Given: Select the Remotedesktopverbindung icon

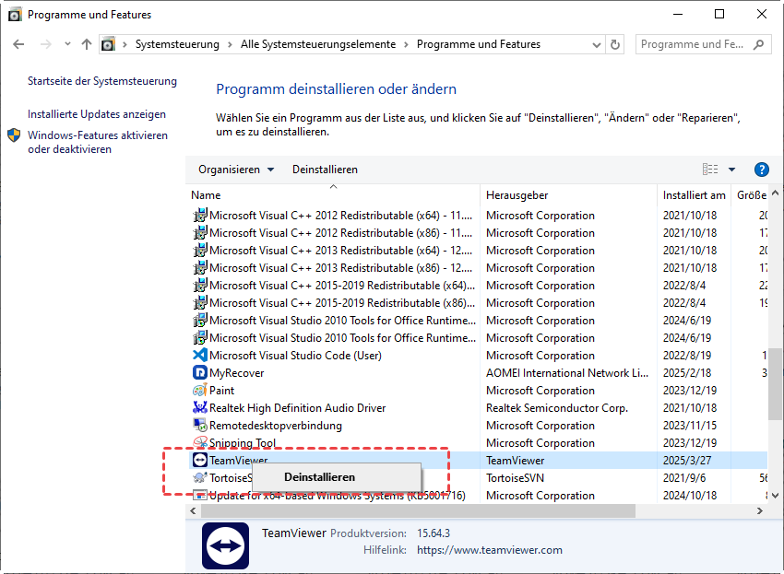Looking at the screenshot, I should (x=200, y=425).
